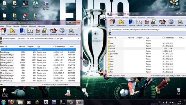Sort by Čas modifikace column in Dynamic Lights
The width and height of the screenshot is (186, 105).
(x=59, y=47)
